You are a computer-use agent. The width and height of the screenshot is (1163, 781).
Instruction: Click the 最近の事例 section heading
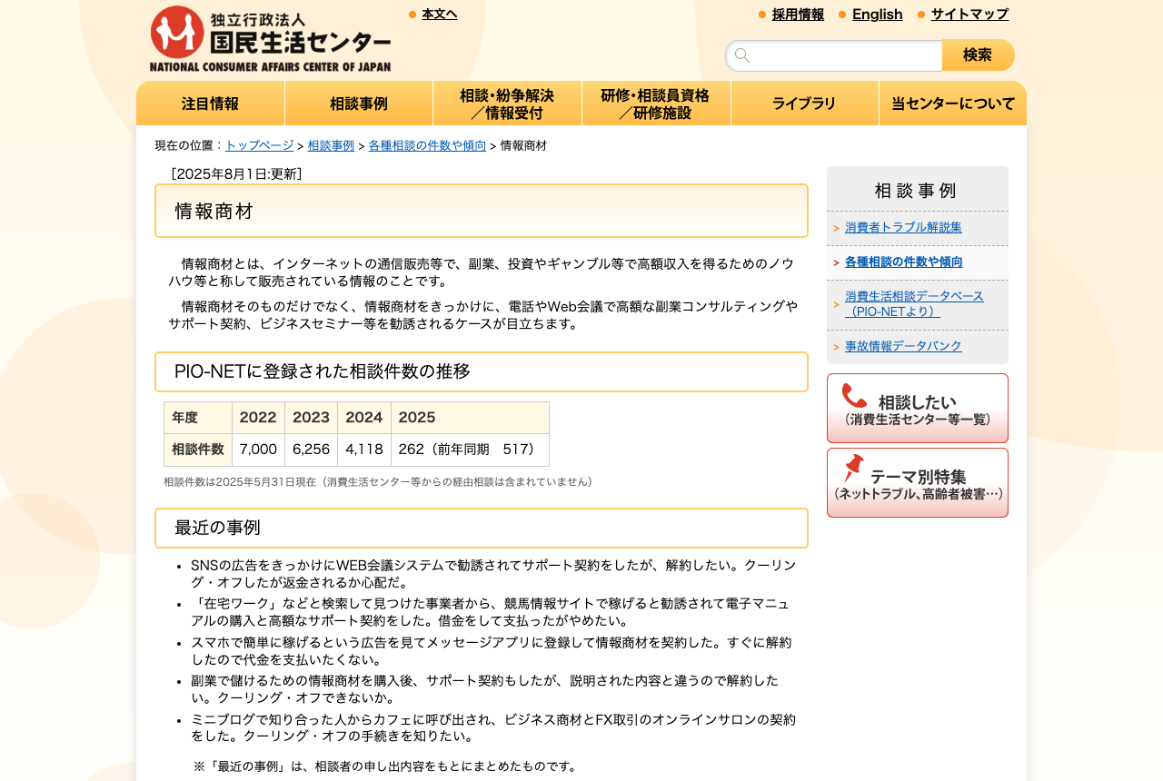tap(482, 528)
